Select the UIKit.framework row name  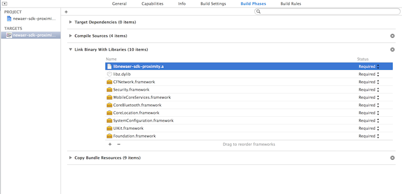[128, 128]
